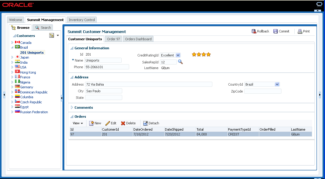Collapse the Address section
This screenshot has width=325, height=179.
pos(72,77)
